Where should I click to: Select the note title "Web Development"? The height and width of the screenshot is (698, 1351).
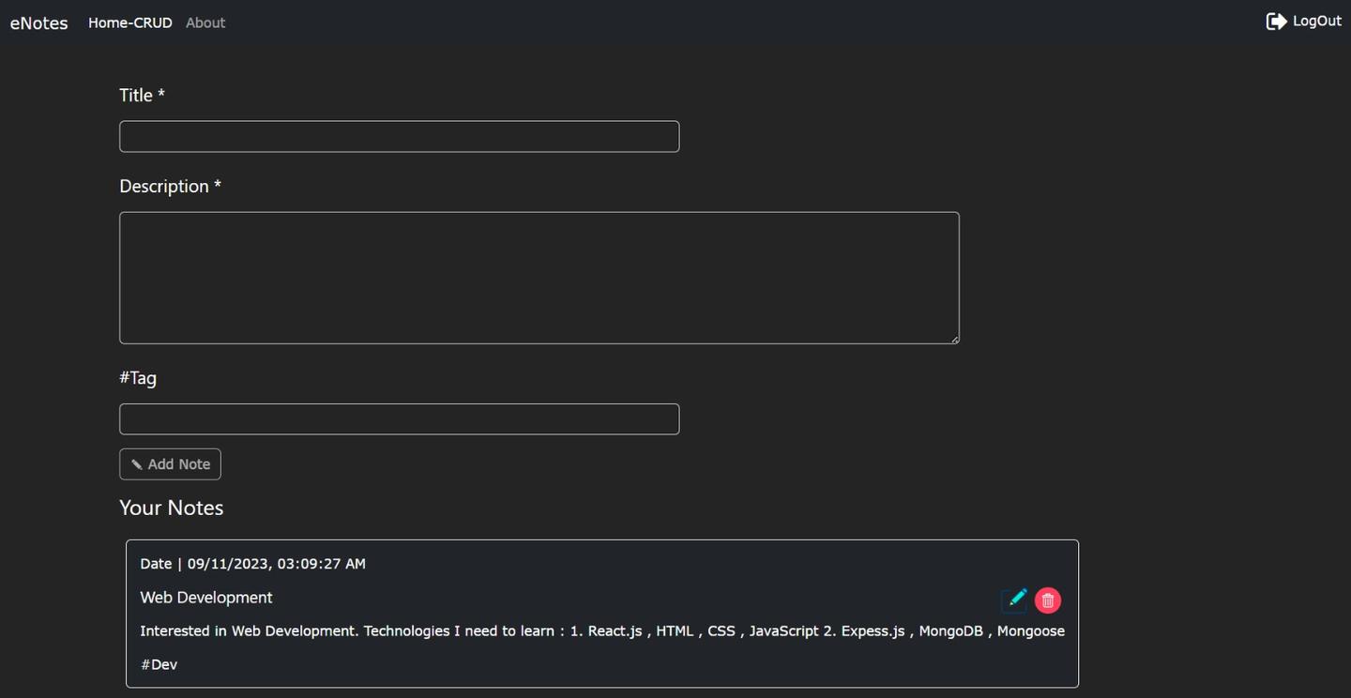pos(206,598)
